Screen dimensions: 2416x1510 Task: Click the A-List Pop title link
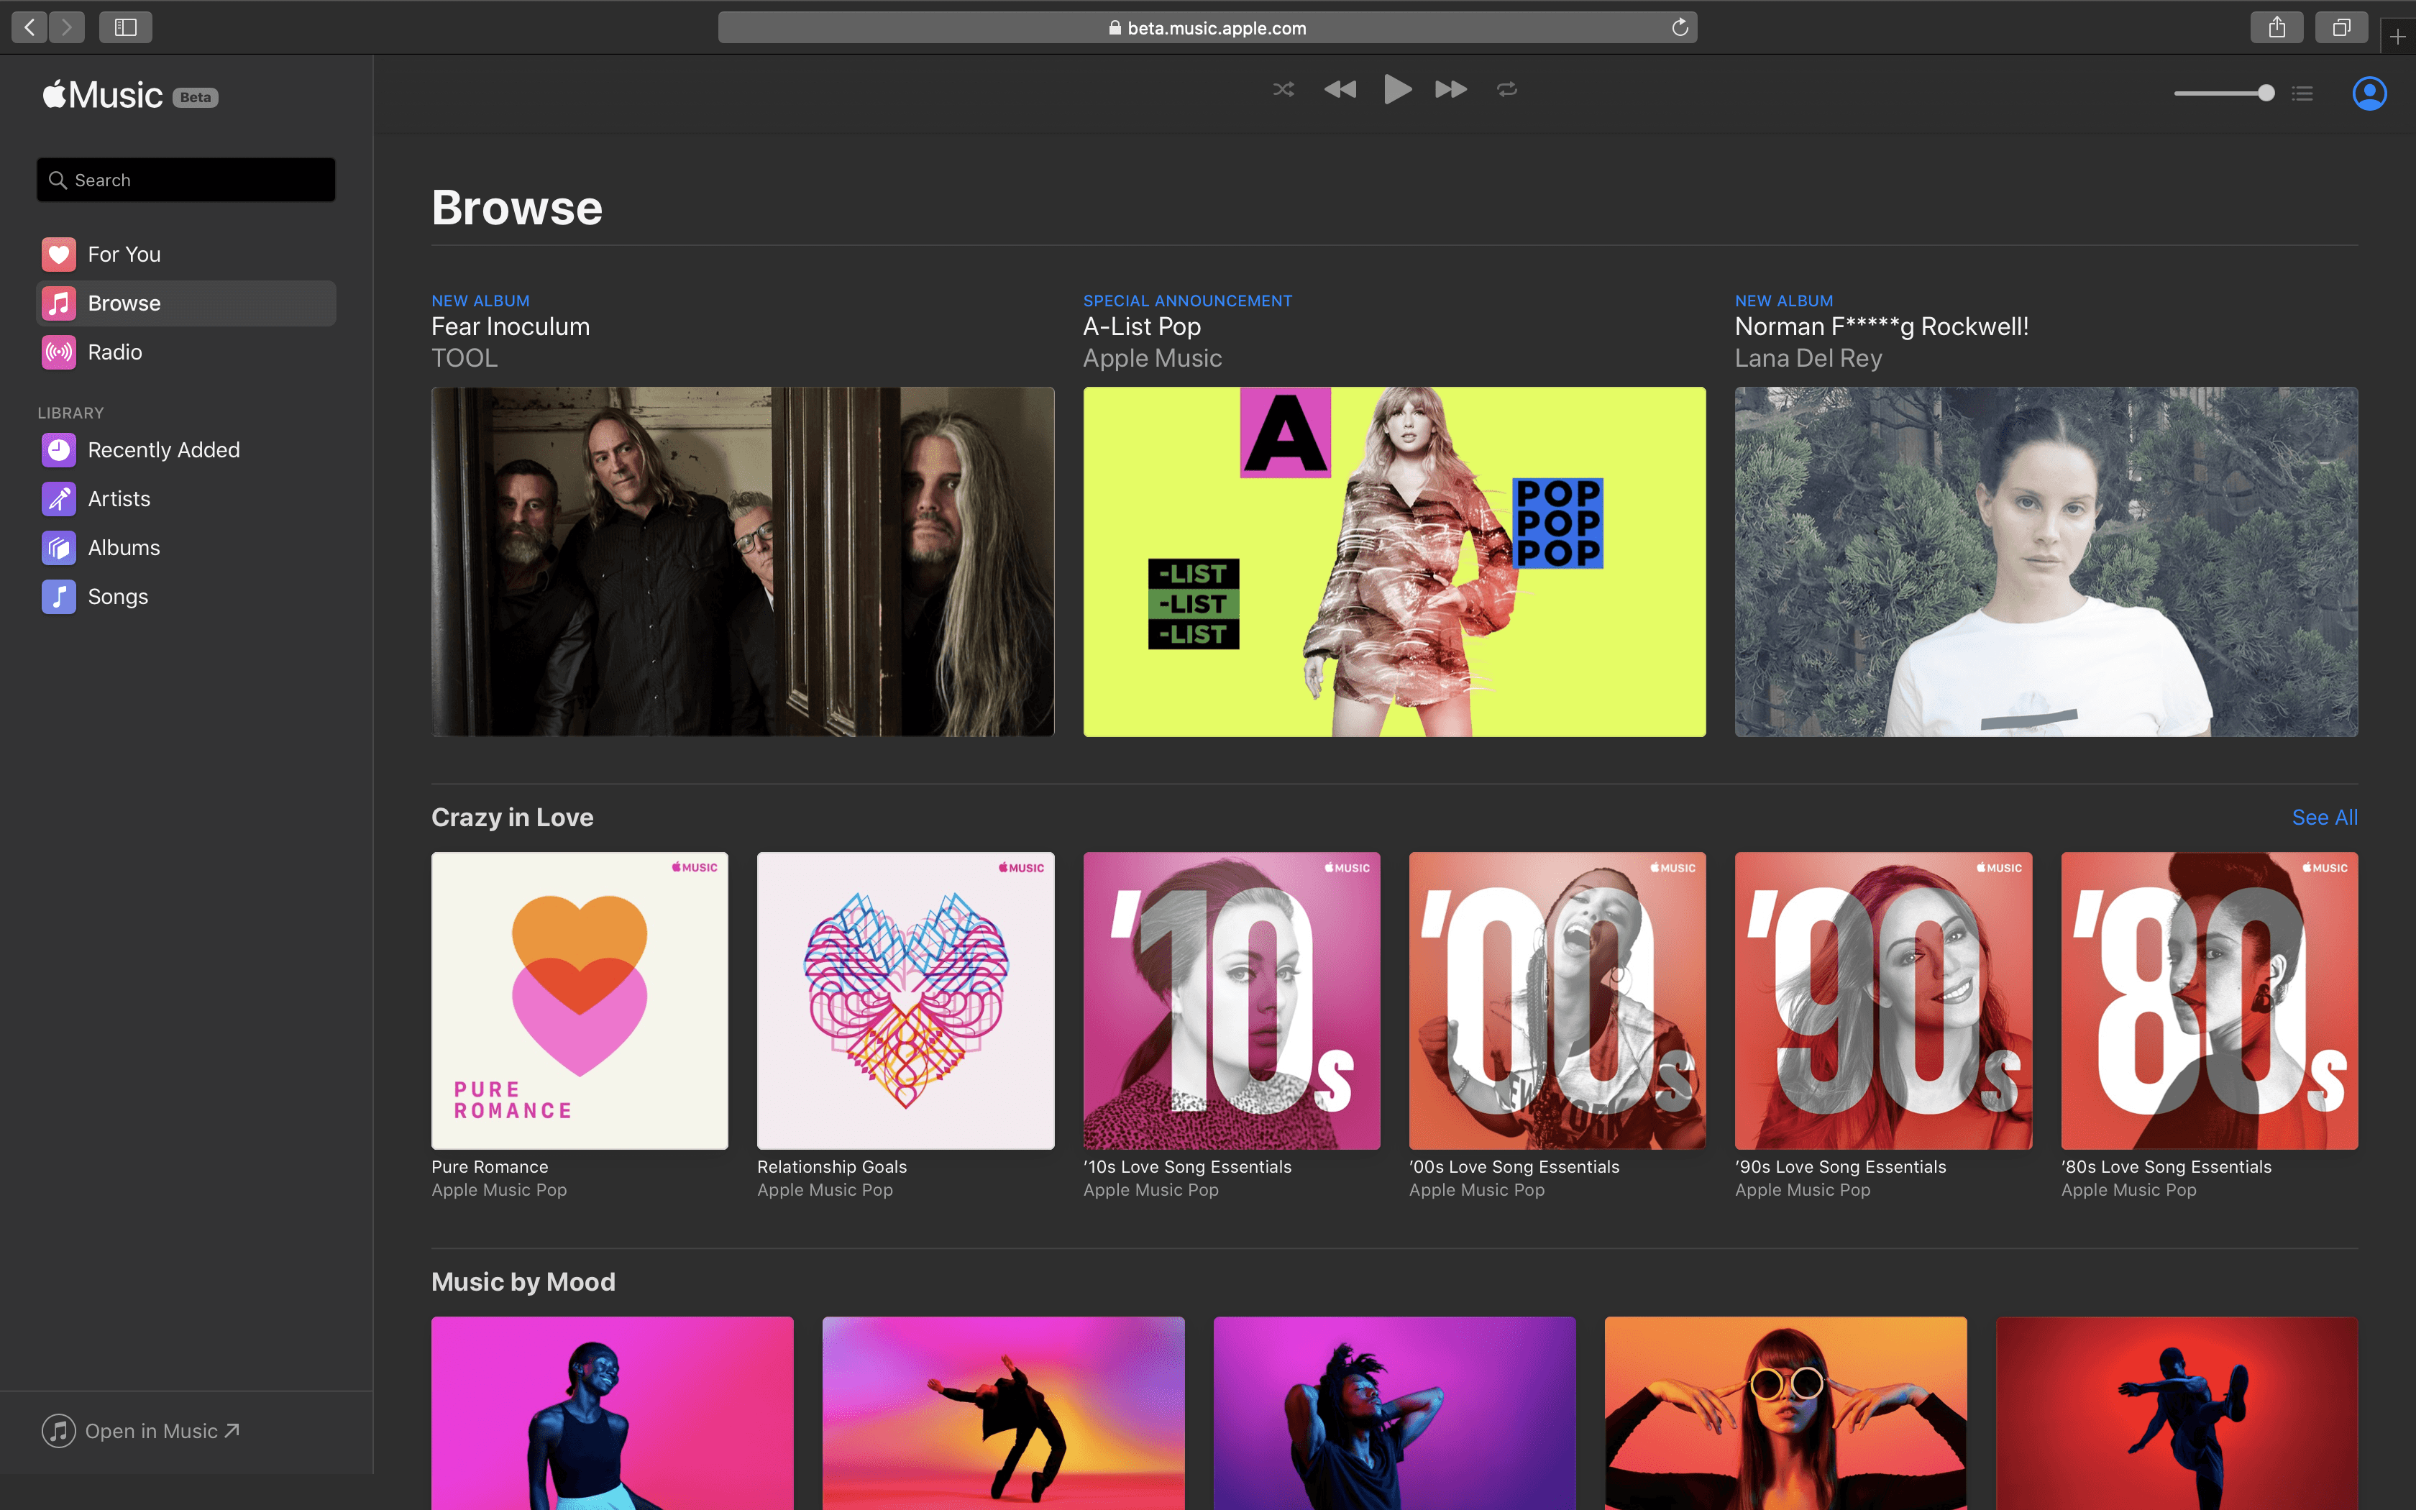1142,326
